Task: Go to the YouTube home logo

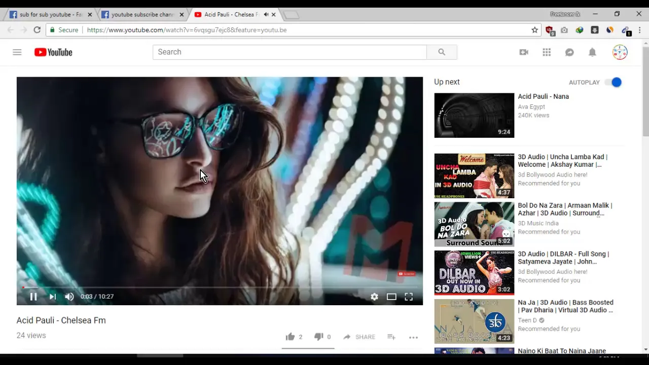Action: click(x=53, y=52)
